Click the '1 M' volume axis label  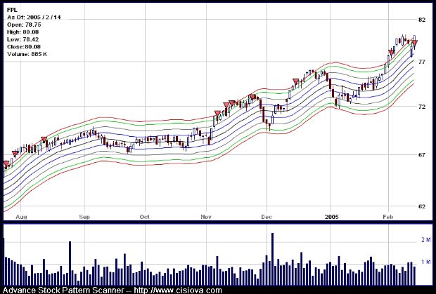point(425,262)
